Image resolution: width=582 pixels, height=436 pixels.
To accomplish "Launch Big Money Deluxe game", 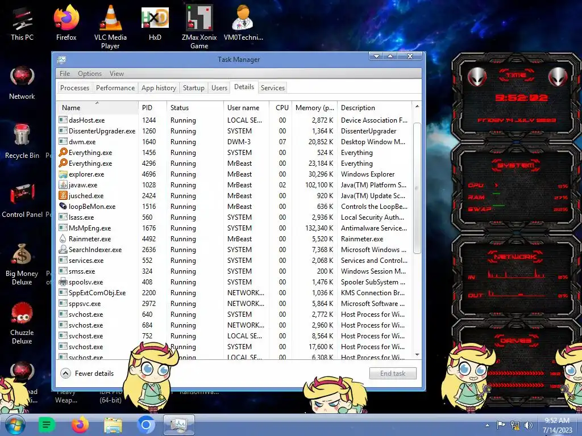I will [22, 264].
